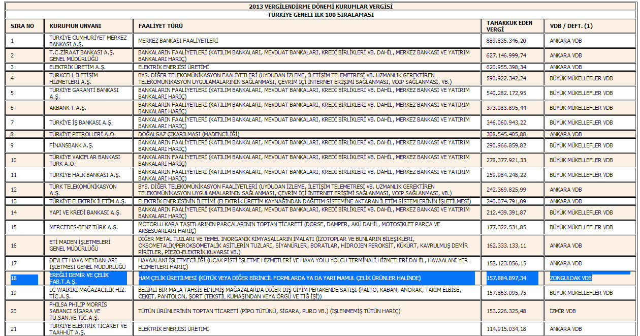Click the TAHAKKUK EDEN VERGİ column header
The height and width of the screenshot is (336, 640).
(513, 26)
